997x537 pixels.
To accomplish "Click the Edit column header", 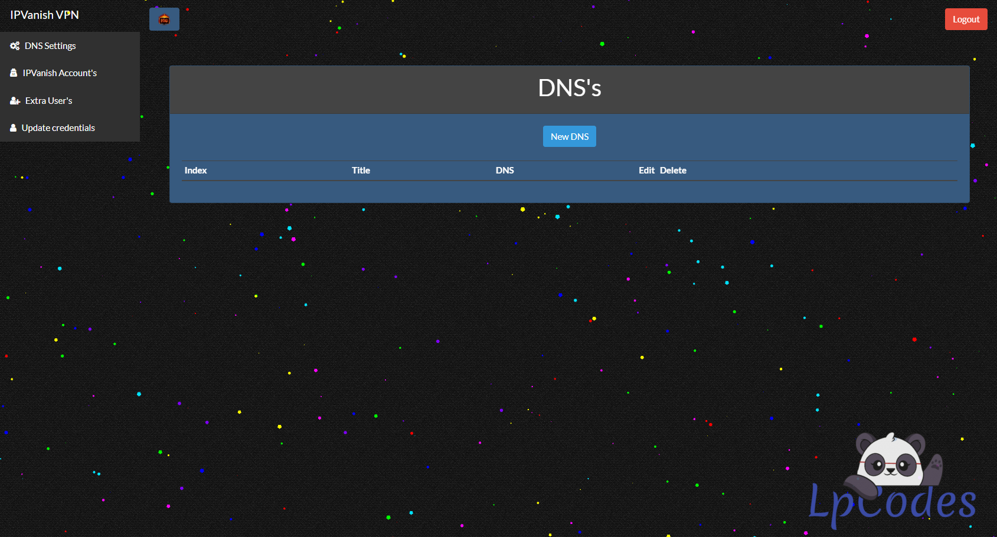I will 646,171.
